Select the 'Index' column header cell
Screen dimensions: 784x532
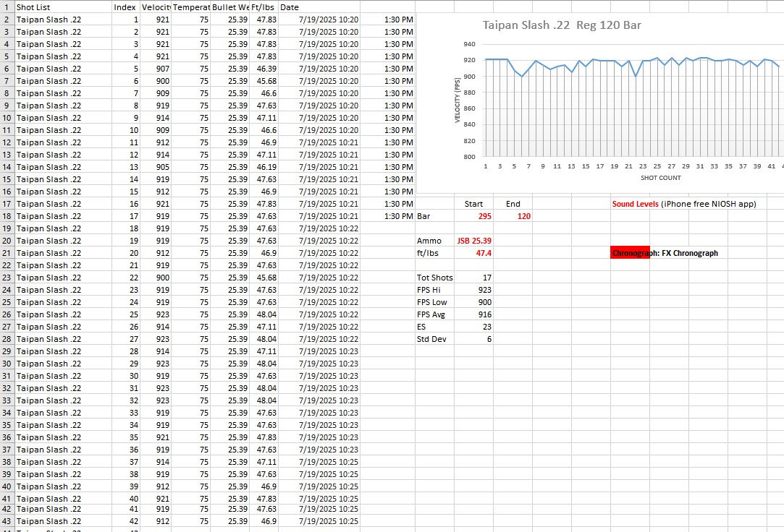(125, 7)
